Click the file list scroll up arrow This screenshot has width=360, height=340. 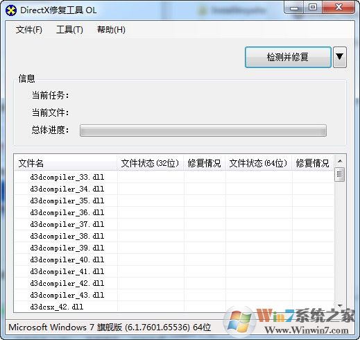(340, 161)
